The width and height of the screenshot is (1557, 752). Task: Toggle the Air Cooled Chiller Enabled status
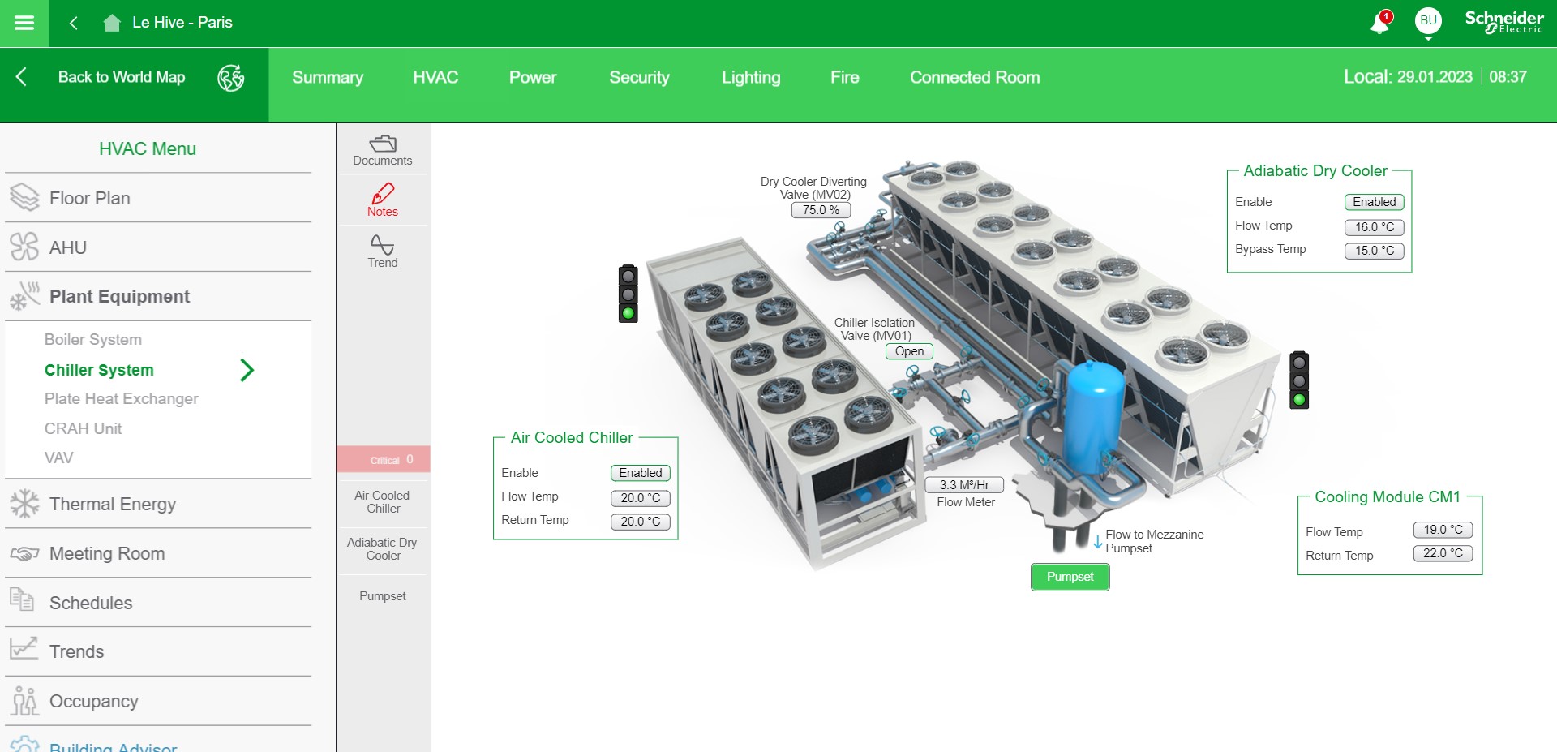[640, 473]
